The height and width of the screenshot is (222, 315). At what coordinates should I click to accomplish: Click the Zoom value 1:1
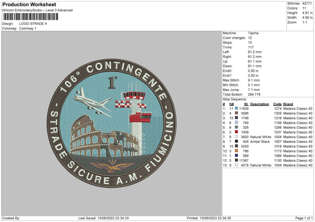pyautogui.click(x=304, y=22)
